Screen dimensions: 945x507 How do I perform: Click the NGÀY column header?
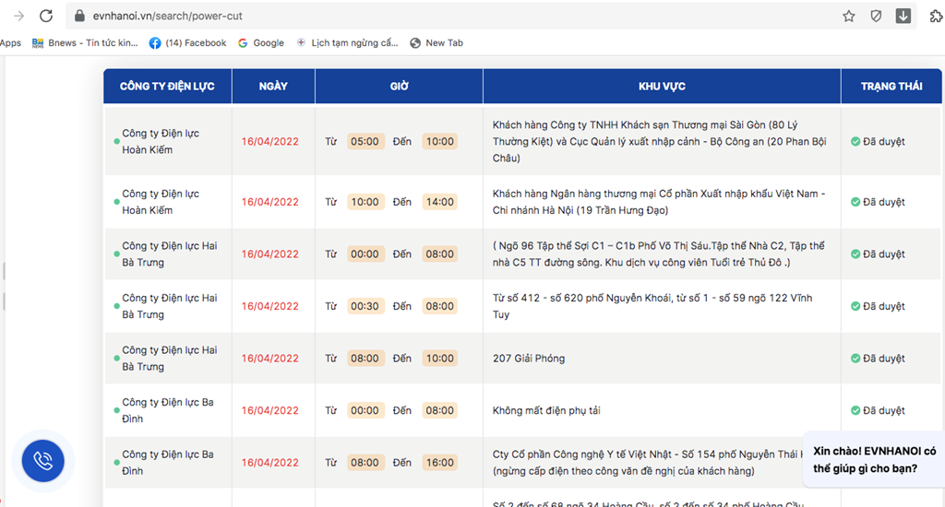click(x=273, y=86)
